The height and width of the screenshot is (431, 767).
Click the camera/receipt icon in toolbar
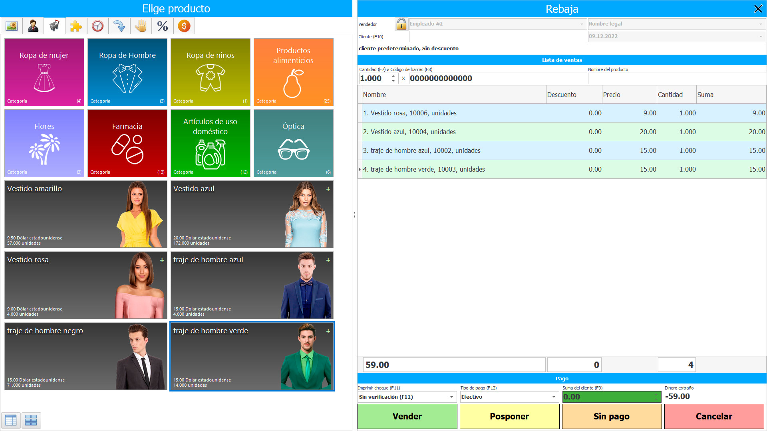[12, 26]
